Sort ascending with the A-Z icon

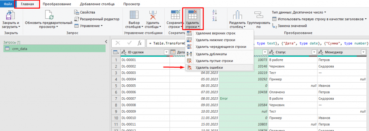coord(214,12)
